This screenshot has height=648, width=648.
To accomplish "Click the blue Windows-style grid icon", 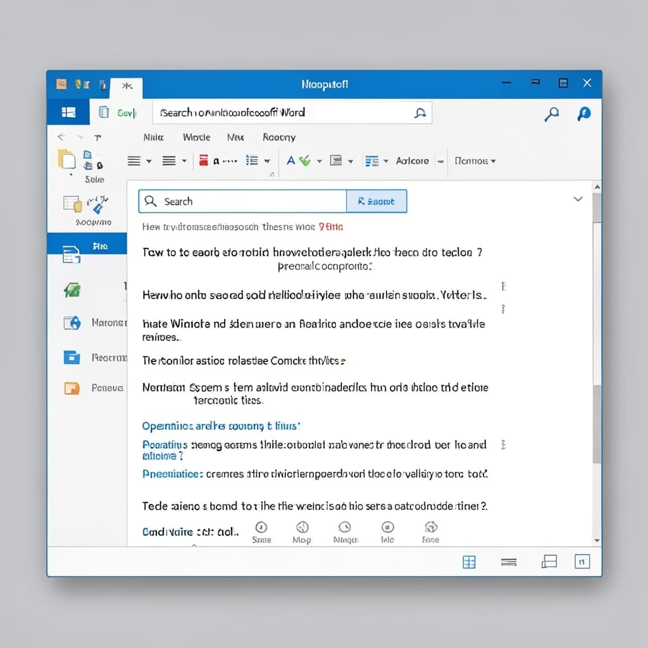I will tap(68, 112).
